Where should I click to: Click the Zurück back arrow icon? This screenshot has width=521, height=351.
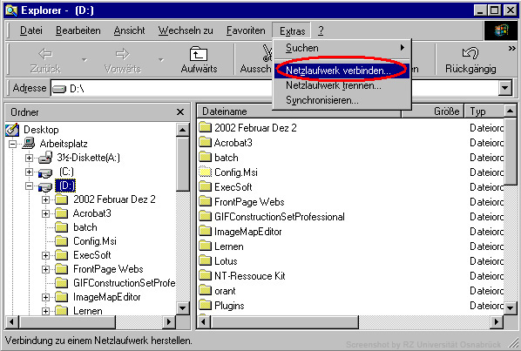[45, 54]
